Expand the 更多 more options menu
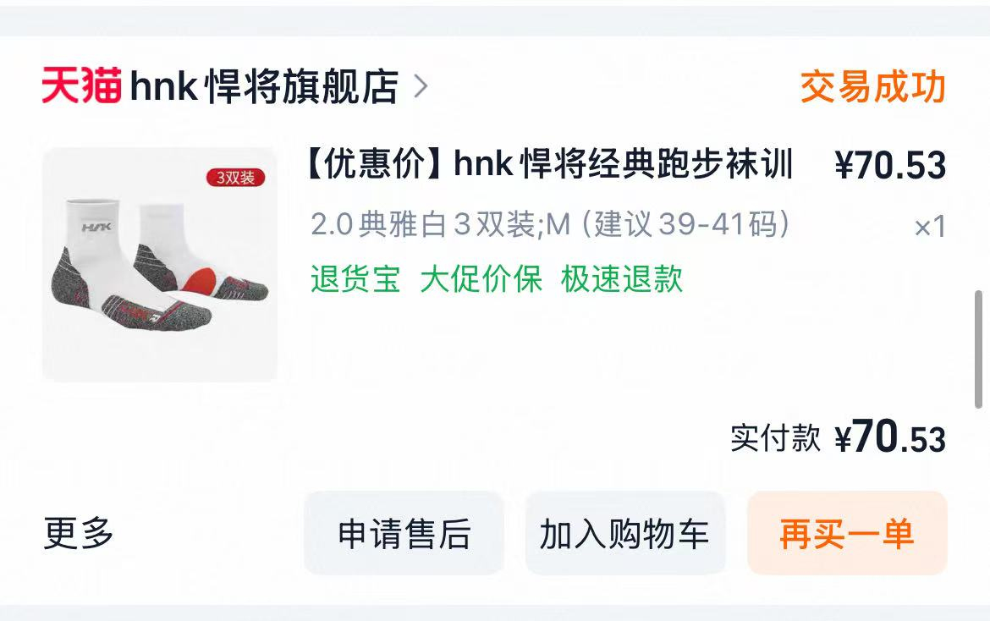Image resolution: width=990 pixels, height=621 pixels. pyautogui.click(x=79, y=533)
